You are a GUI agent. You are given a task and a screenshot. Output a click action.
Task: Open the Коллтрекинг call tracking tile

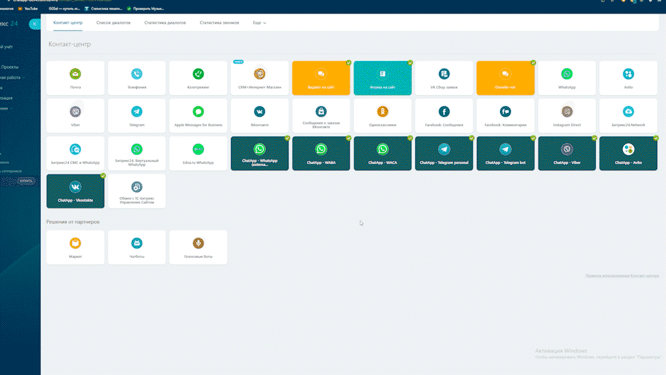coord(198,78)
